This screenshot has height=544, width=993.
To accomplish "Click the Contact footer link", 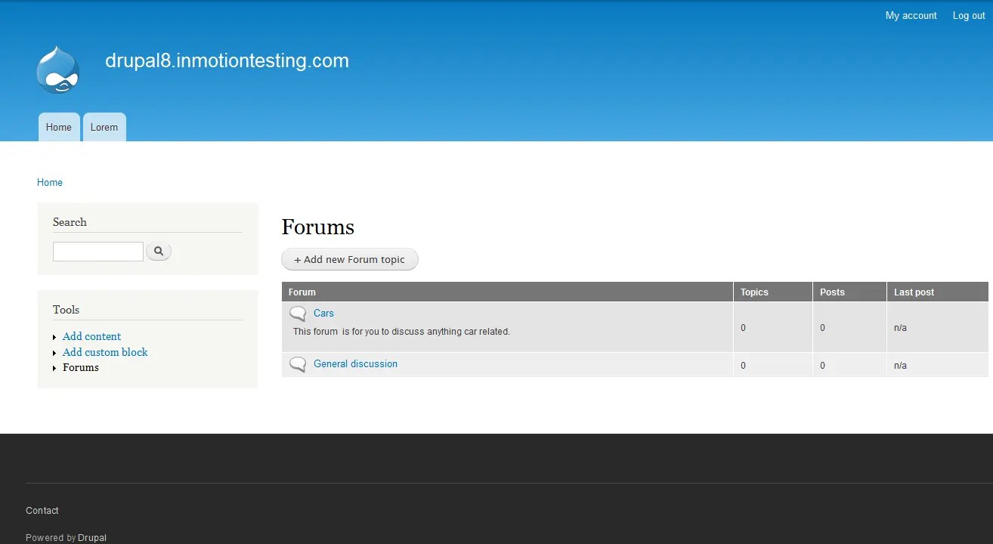I will click(42, 511).
